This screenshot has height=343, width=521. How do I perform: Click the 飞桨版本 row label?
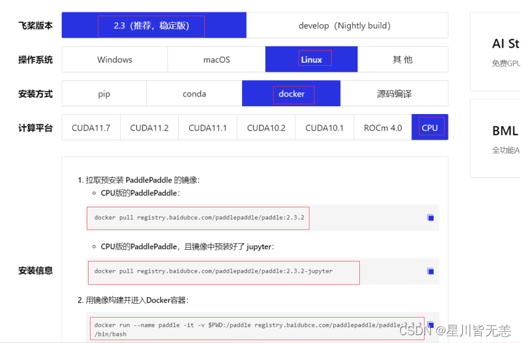pos(36,25)
